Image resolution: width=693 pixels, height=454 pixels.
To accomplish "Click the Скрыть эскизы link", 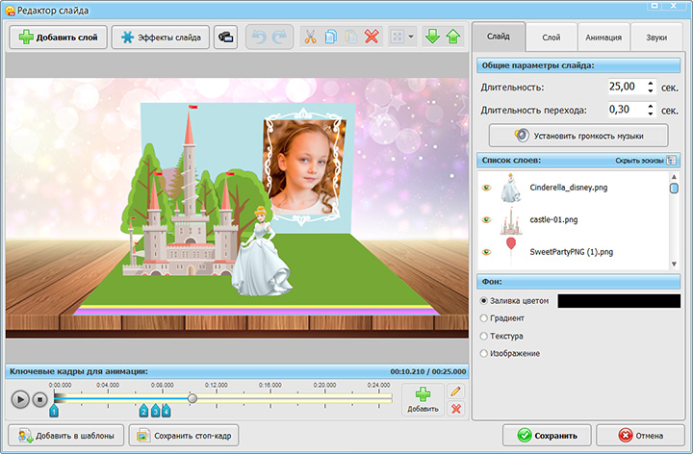I will (639, 161).
